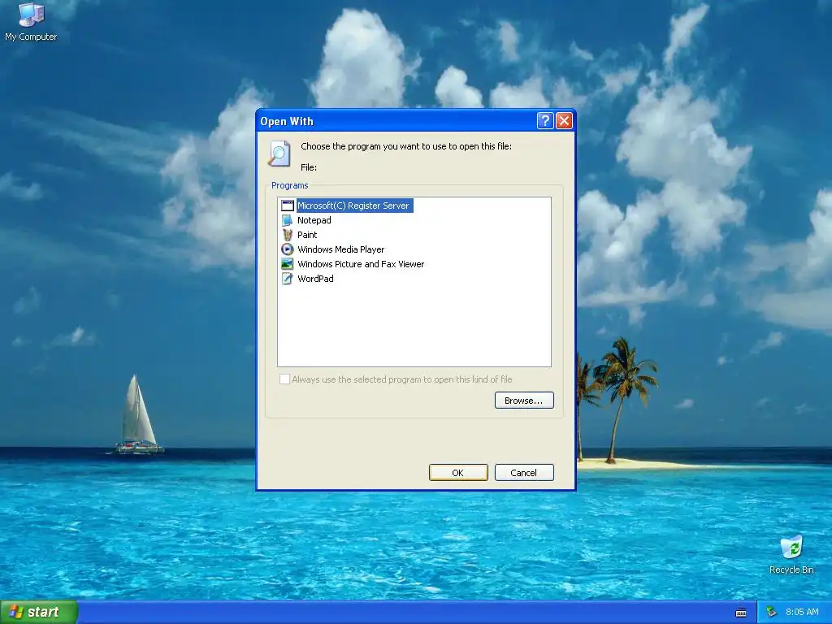Choose Microsoft(C) Register Server from the list
Screen dimensions: 832x624
tap(353, 206)
